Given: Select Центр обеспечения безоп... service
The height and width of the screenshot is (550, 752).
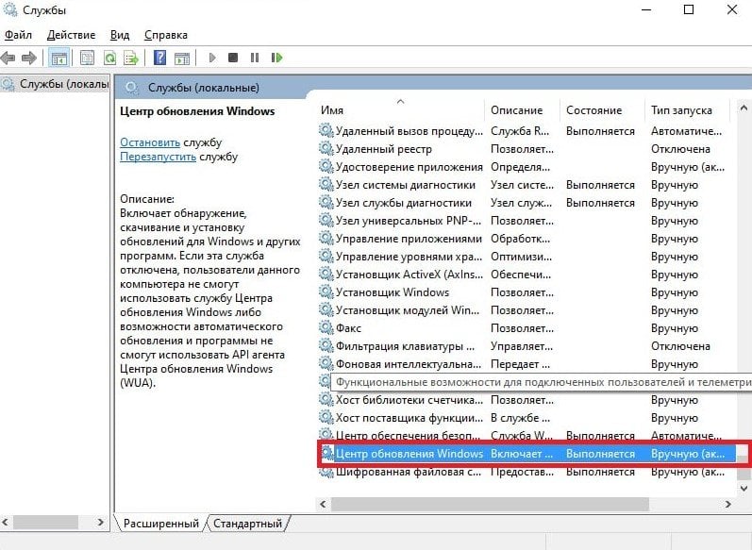Looking at the screenshot, I should 526,435.
